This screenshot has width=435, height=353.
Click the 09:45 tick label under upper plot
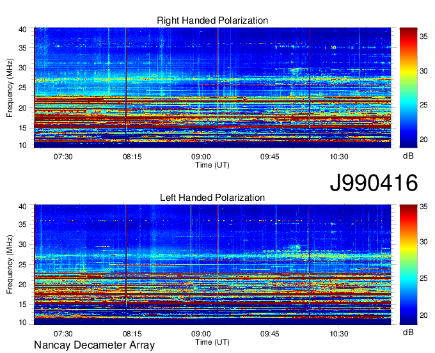pyautogui.click(x=270, y=157)
